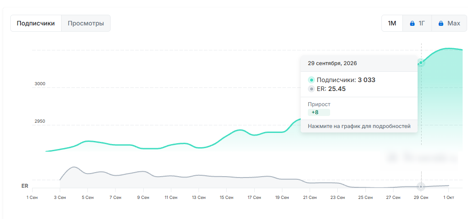The width and height of the screenshot is (468, 219).
Task: Click the lock icon beside Max
Action: pyautogui.click(x=441, y=23)
